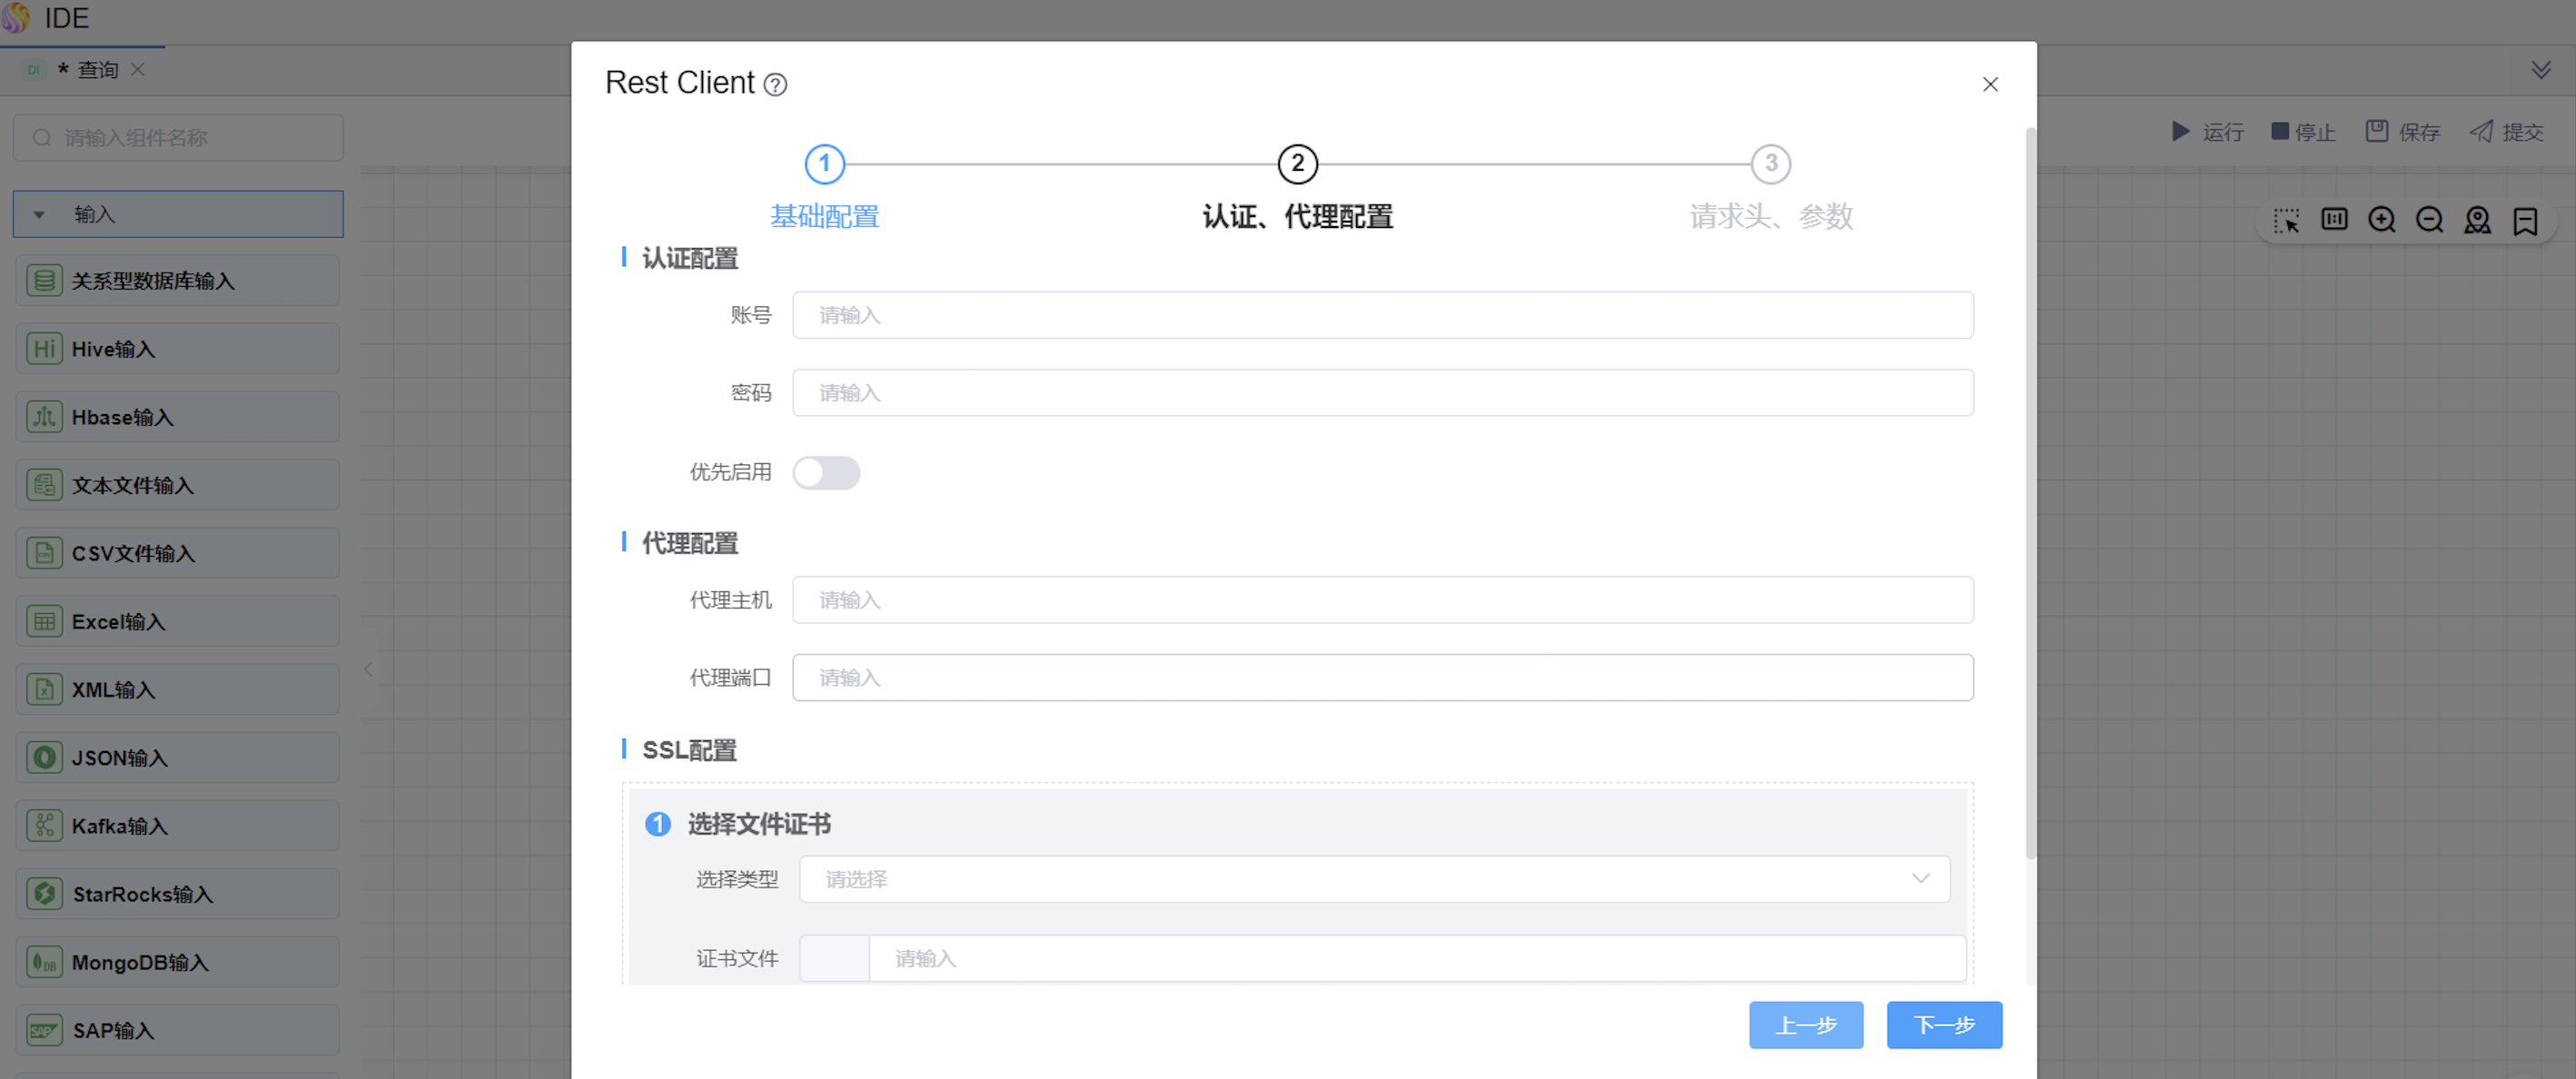Activate the marquee selection tool icon
The width and height of the screenshot is (2576, 1079).
click(2286, 220)
